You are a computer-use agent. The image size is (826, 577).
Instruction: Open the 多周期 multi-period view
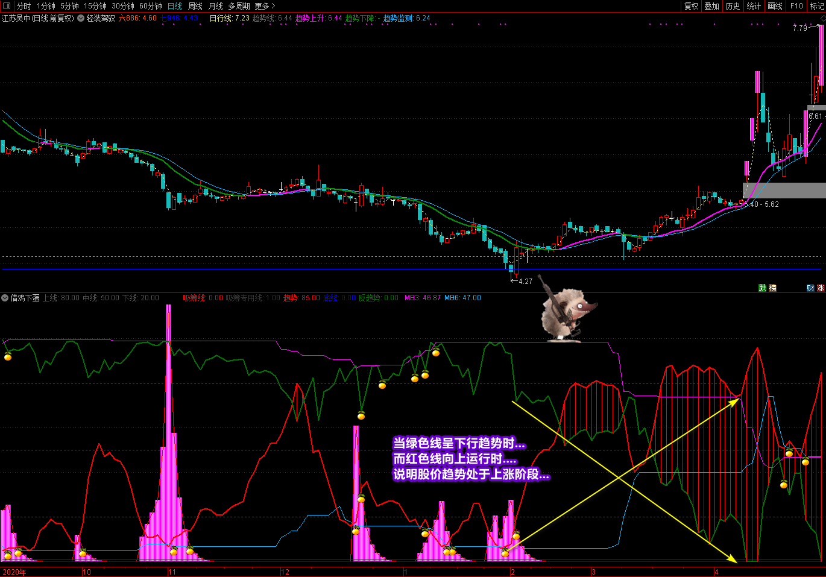(x=239, y=6)
